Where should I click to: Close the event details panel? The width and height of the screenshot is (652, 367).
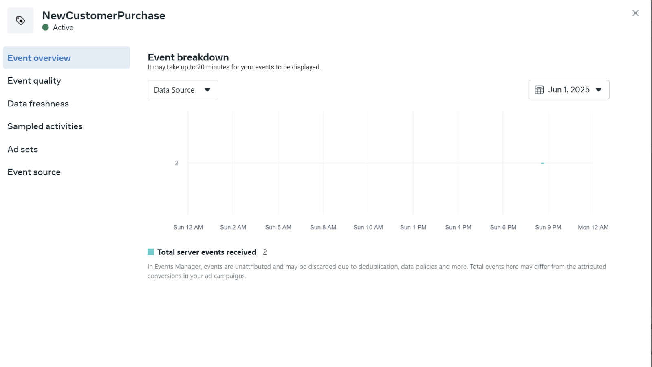[635, 13]
